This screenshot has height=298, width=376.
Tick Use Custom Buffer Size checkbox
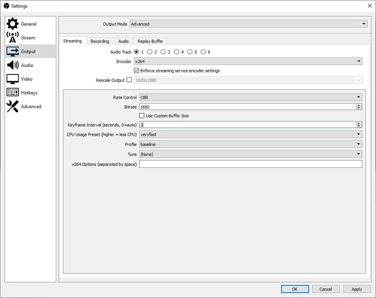pos(142,116)
